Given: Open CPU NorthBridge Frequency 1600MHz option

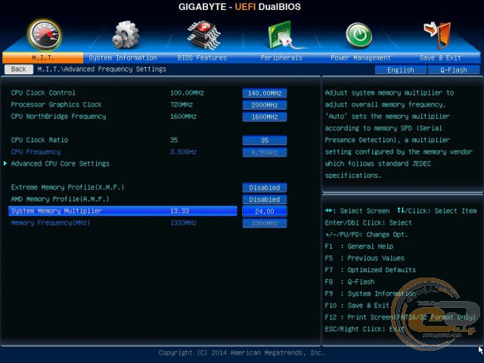Looking at the screenshot, I should 265,116.
